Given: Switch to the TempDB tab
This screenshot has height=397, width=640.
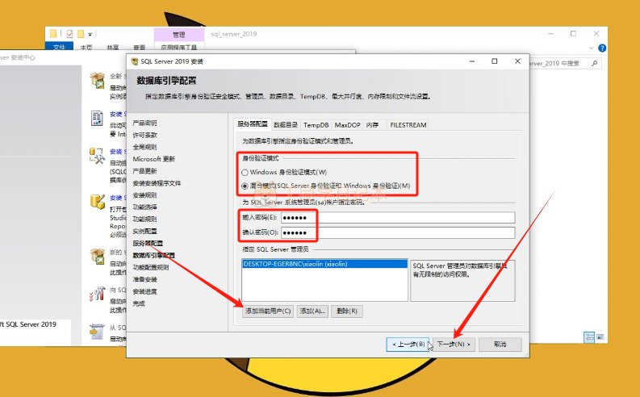Looking at the screenshot, I should coord(316,125).
